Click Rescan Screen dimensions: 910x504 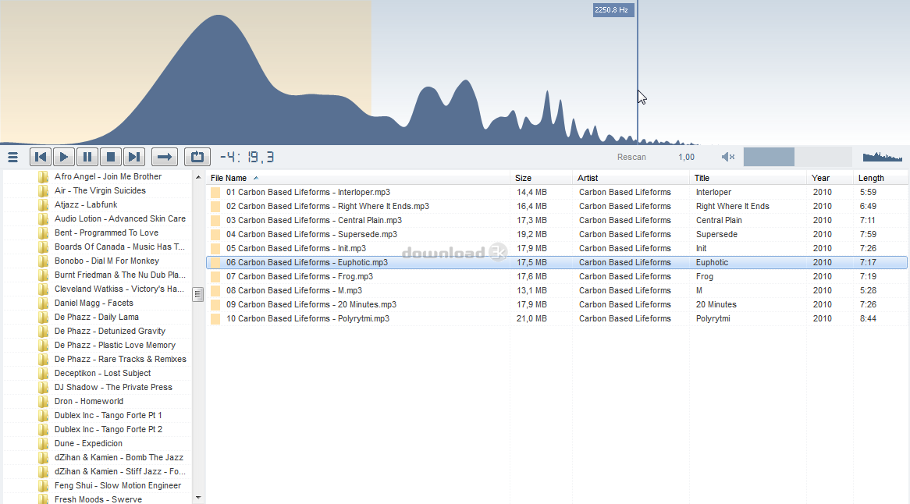(631, 157)
